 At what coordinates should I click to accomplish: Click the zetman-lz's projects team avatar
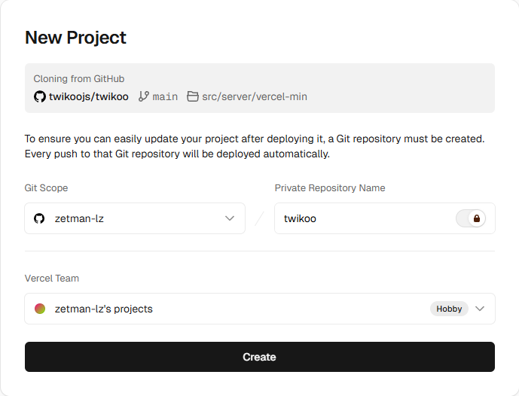[x=40, y=309]
